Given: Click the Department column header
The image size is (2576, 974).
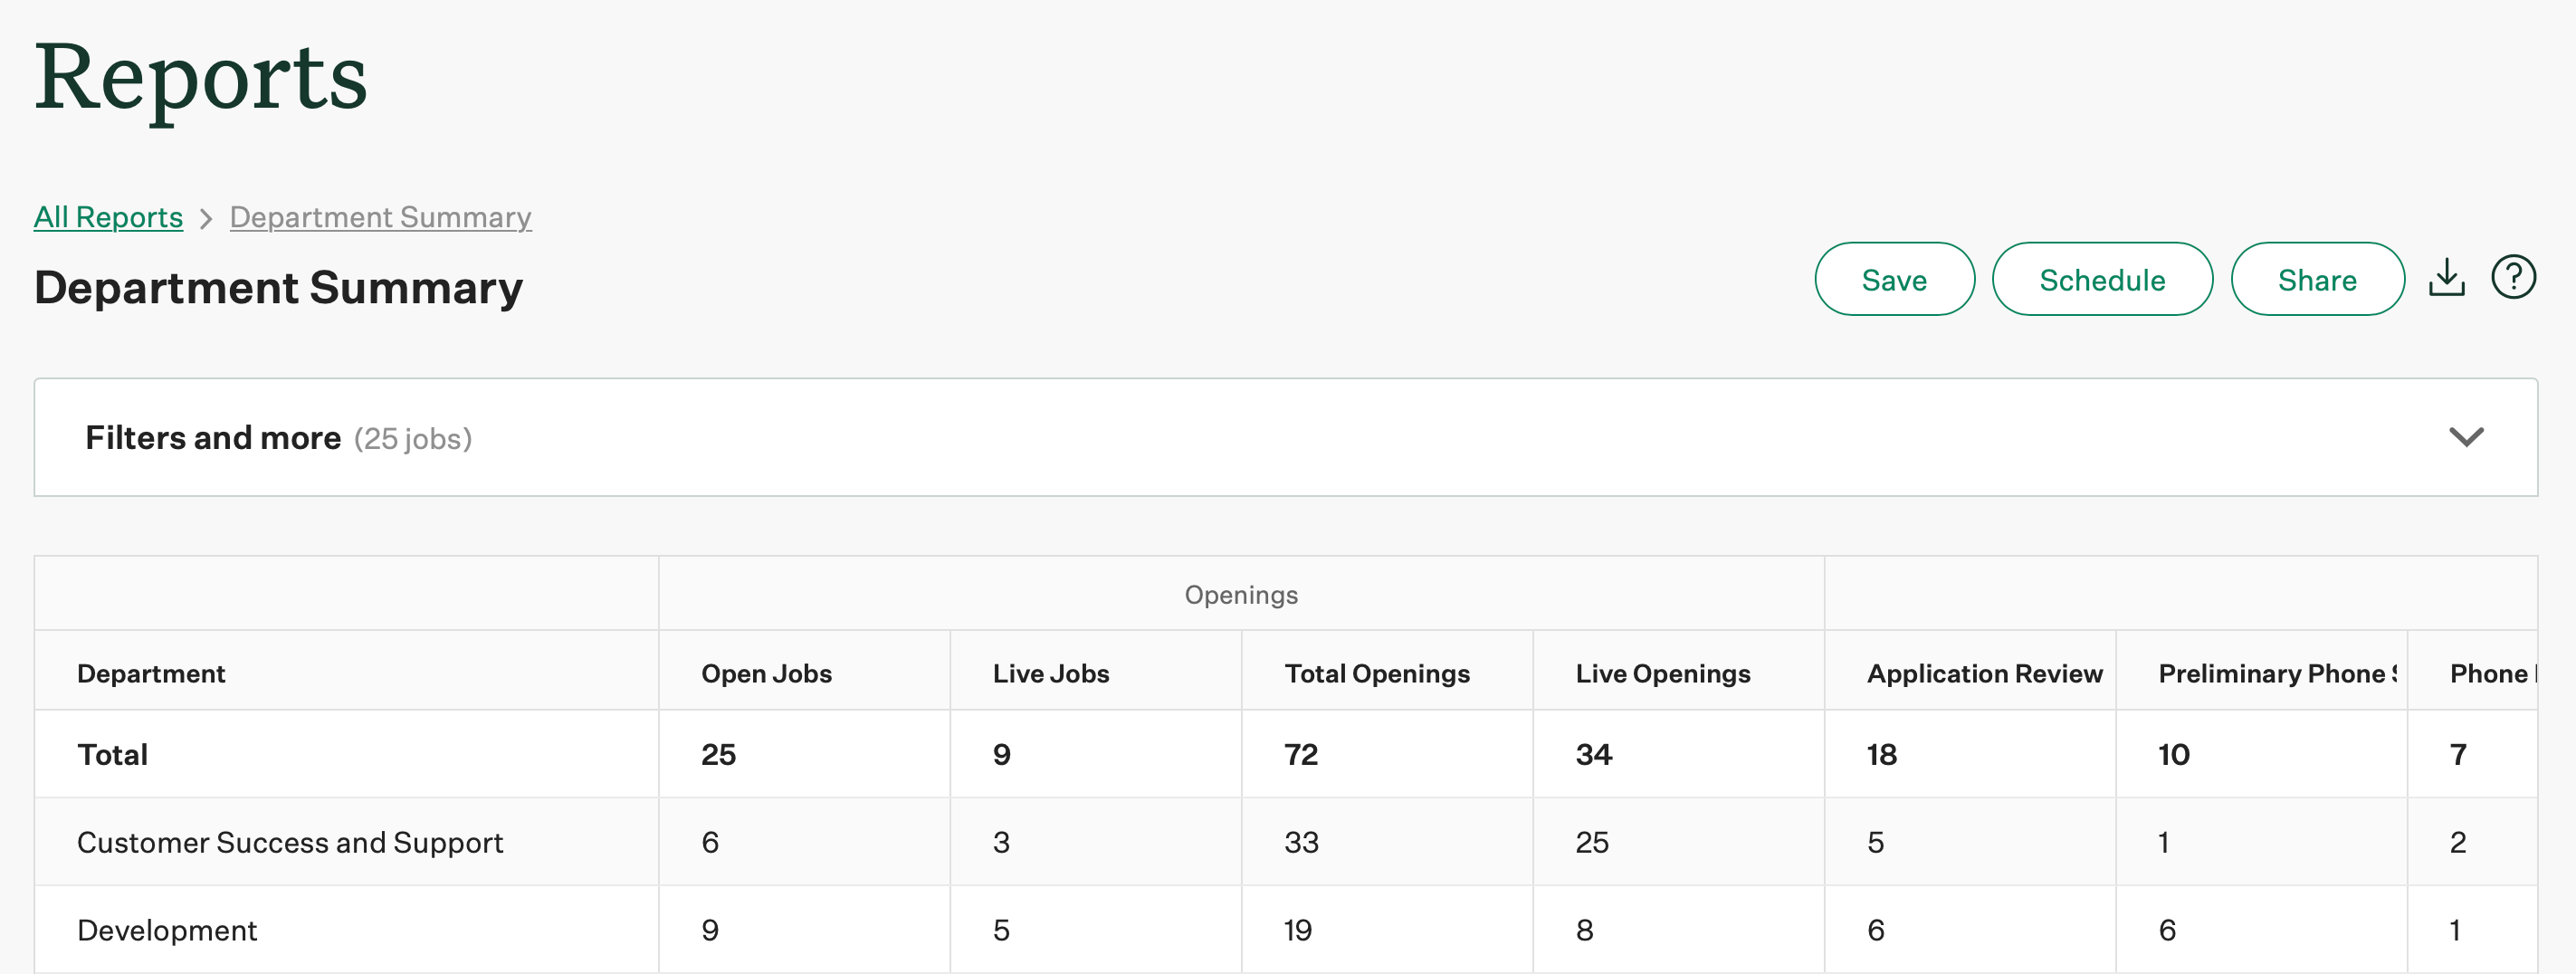Looking at the screenshot, I should [x=151, y=673].
